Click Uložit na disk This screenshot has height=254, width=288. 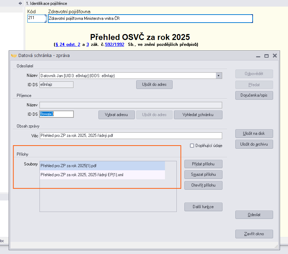254,133
